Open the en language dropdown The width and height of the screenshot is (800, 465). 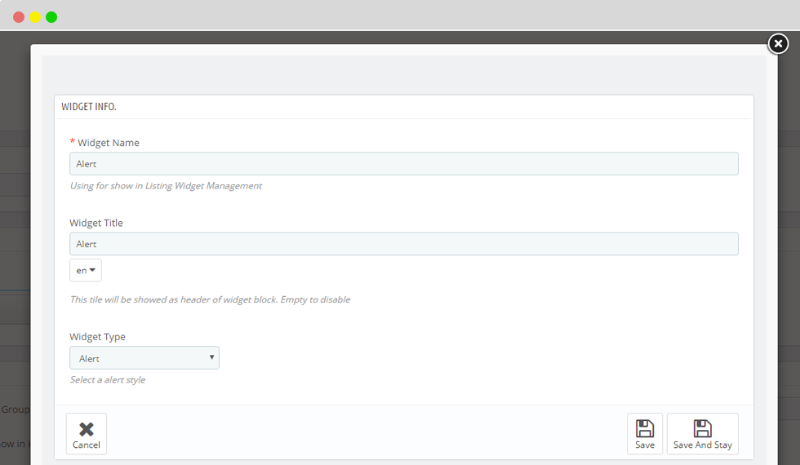point(86,270)
